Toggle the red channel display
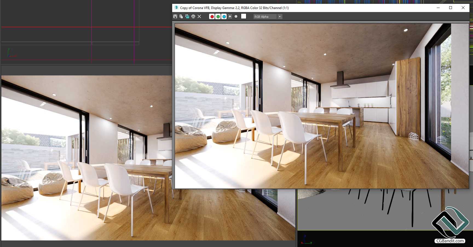The width and height of the screenshot is (473, 247). pos(212,17)
